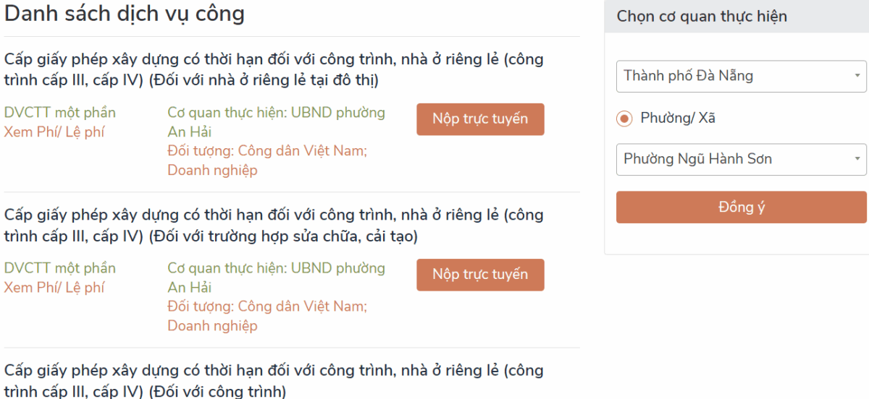Click DVCTT một phần under sửa chữa service
This screenshot has height=399, width=869.
coord(60,268)
